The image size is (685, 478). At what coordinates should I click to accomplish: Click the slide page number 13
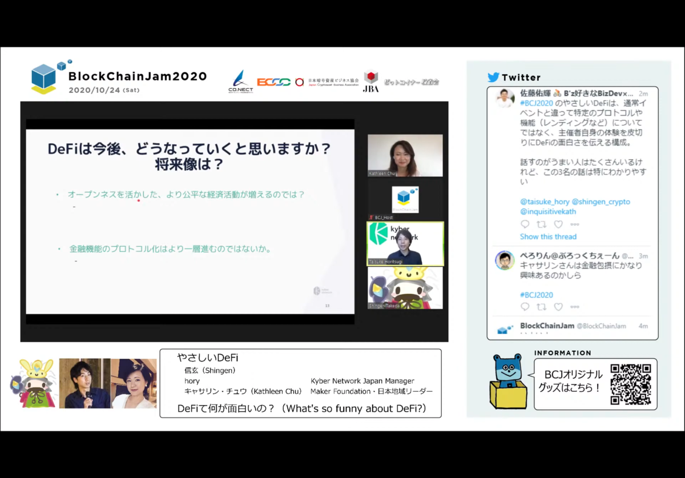point(327,306)
